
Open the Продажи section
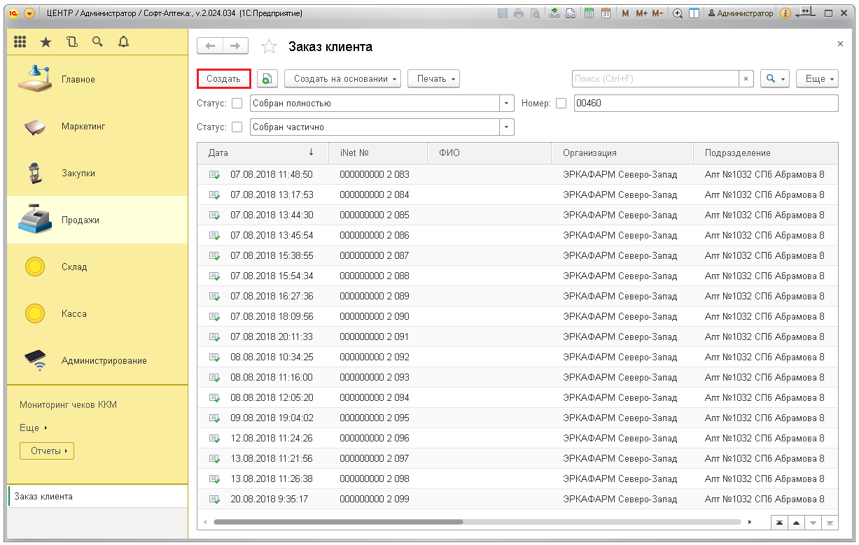tap(80, 220)
